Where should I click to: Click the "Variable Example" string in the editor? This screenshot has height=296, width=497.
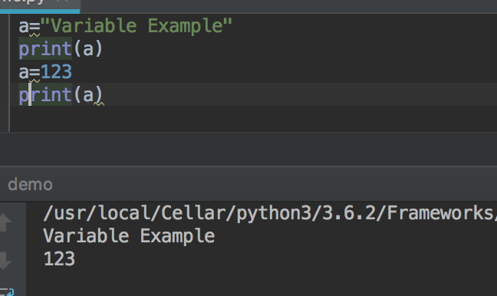[137, 25]
